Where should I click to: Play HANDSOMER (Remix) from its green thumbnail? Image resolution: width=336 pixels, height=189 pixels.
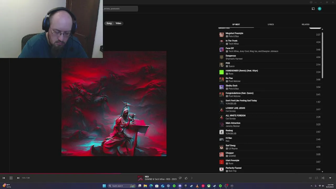point(222,72)
